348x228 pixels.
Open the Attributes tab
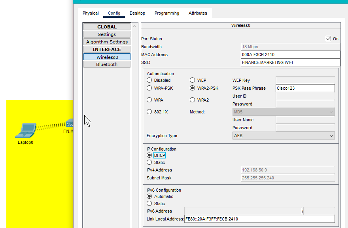click(x=198, y=13)
